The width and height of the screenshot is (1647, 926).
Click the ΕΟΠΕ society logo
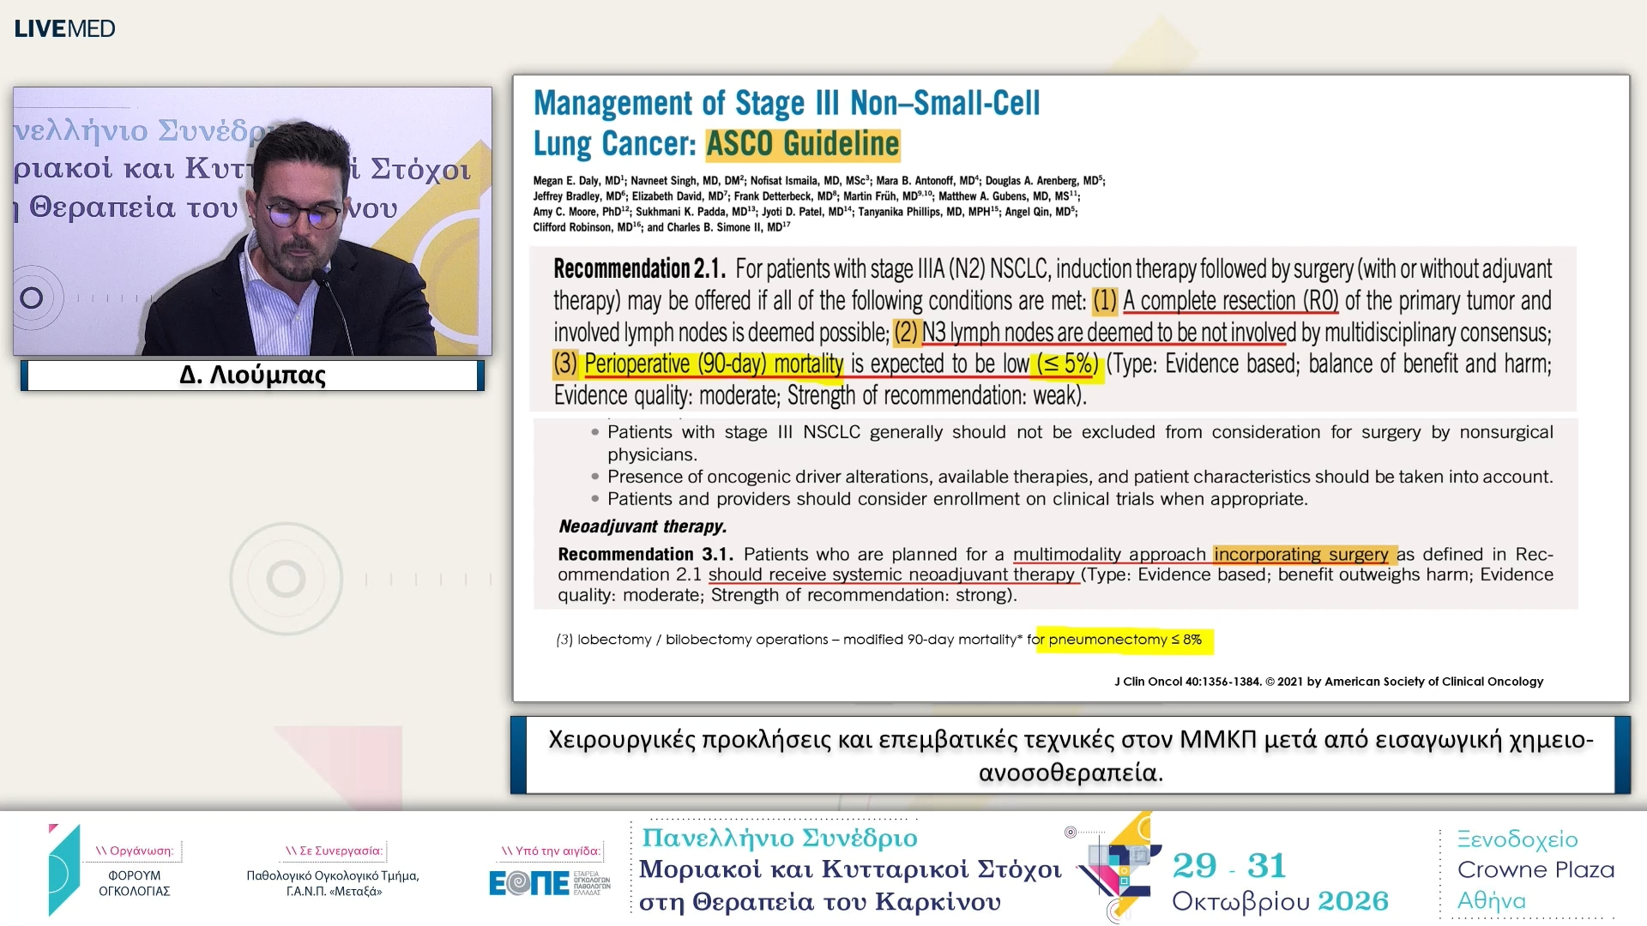click(550, 883)
